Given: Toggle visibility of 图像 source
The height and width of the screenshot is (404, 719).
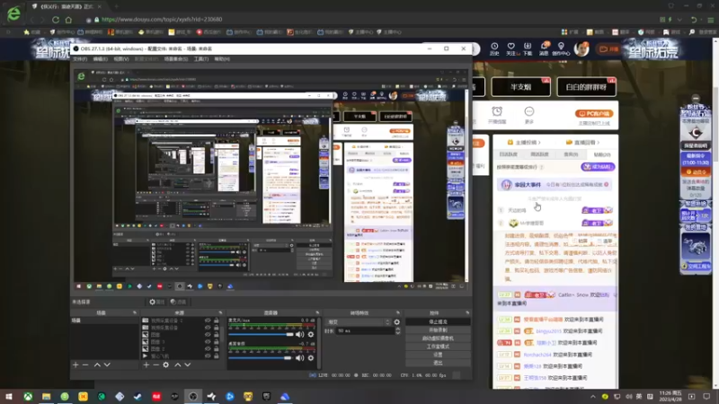Looking at the screenshot, I should pos(208,335).
